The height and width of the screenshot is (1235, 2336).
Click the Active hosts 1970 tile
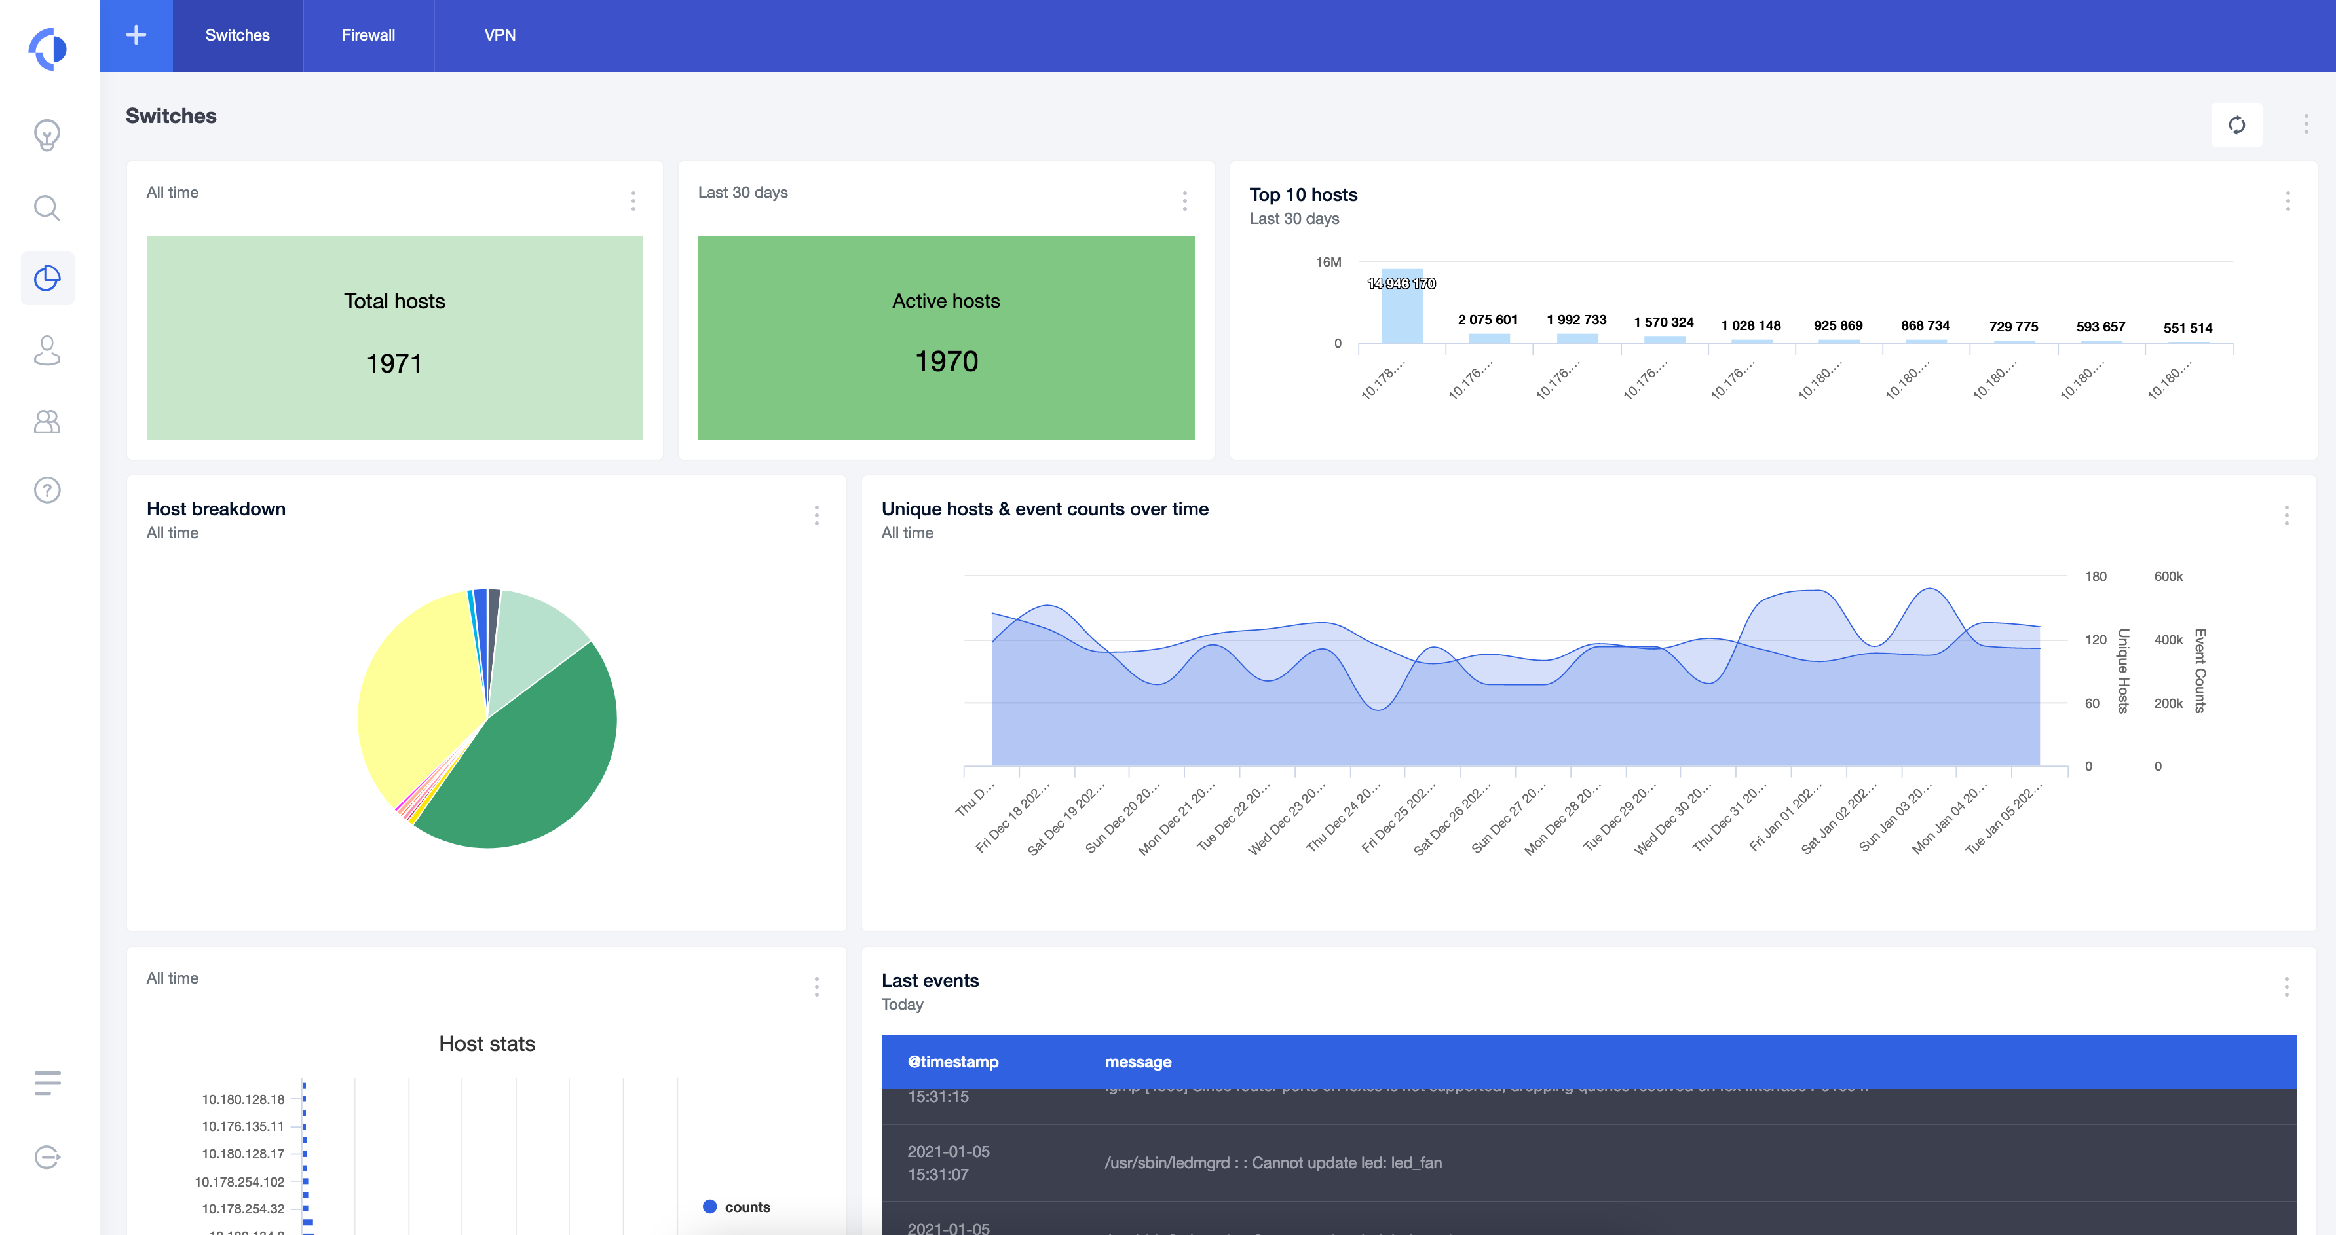point(946,337)
